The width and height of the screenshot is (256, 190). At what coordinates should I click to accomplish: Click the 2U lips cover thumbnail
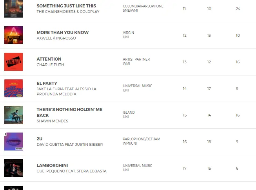[x=13, y=142]
